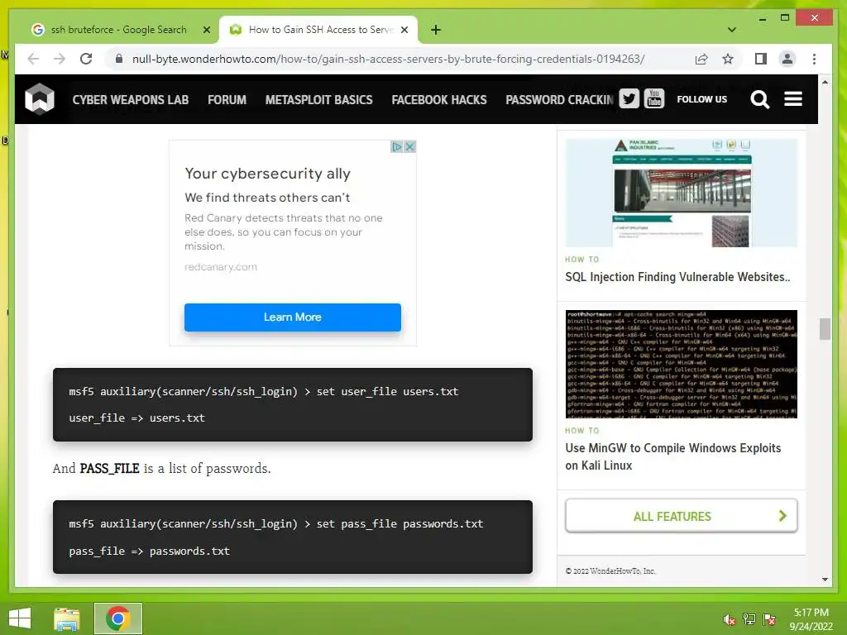The image size is (847, 635).
Task: Open Chrome three-dot menu
Action: [814, 59]
